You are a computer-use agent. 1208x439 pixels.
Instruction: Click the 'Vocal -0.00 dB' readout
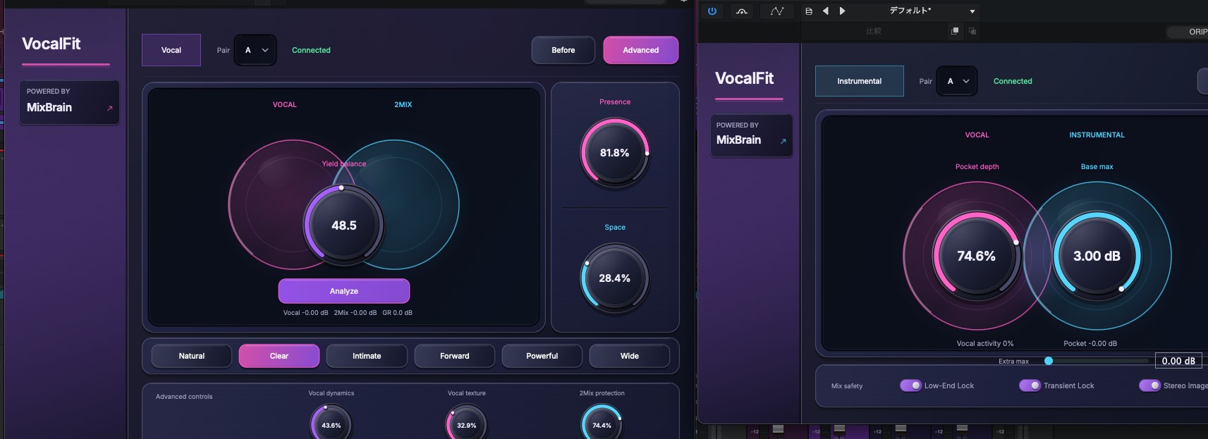[x=306, y=313]
